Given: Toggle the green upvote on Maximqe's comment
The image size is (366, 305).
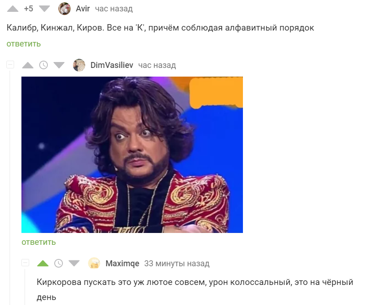Looking at the screenshot, I should pos(43,264).
